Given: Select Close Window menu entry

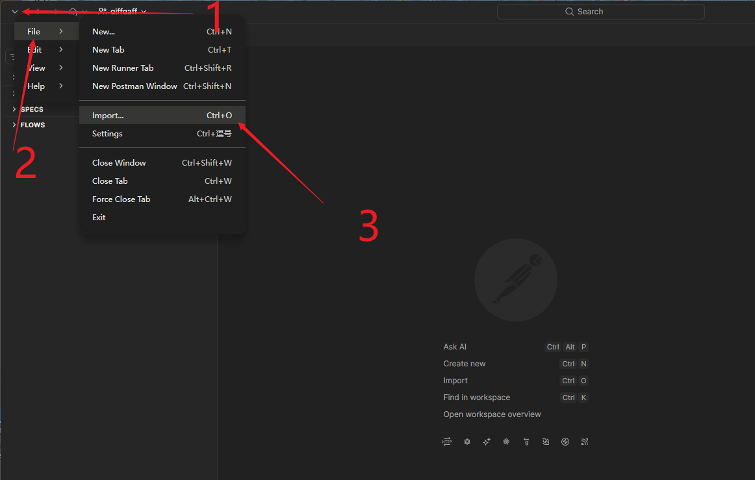Looking at the screenshot, I should (162, 163).
